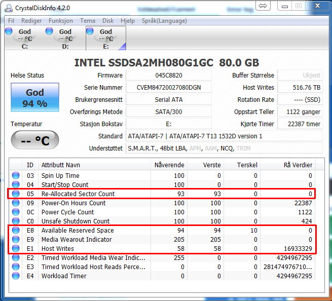Click the Serial ATA interface field
Viewport: 332px width, 301px height.
coord(169,100)
